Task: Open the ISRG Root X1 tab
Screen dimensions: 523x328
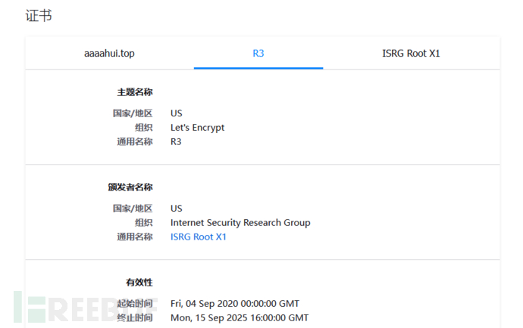Action: click(x=411, y=53)
